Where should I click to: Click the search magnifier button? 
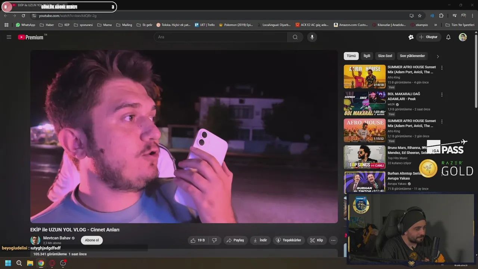coord(295,37)
